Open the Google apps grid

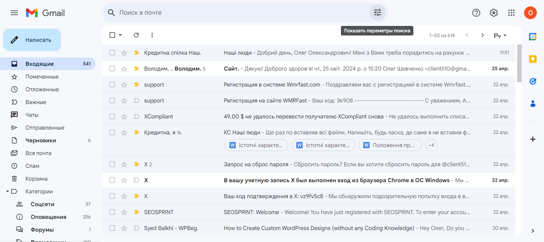coord(511,13)
